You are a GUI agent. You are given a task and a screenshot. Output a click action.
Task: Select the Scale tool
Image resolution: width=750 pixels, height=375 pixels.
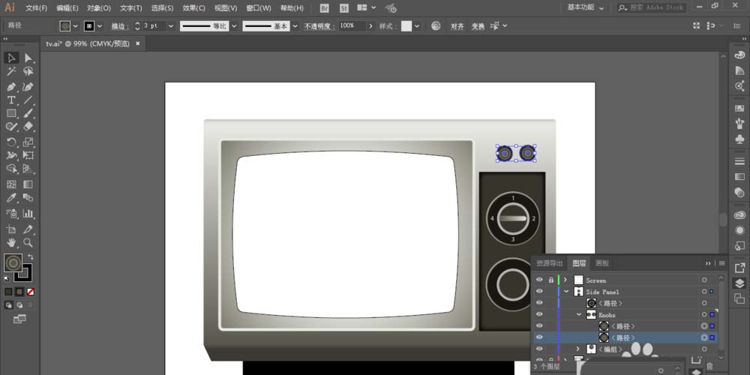[x=28, y=142]
